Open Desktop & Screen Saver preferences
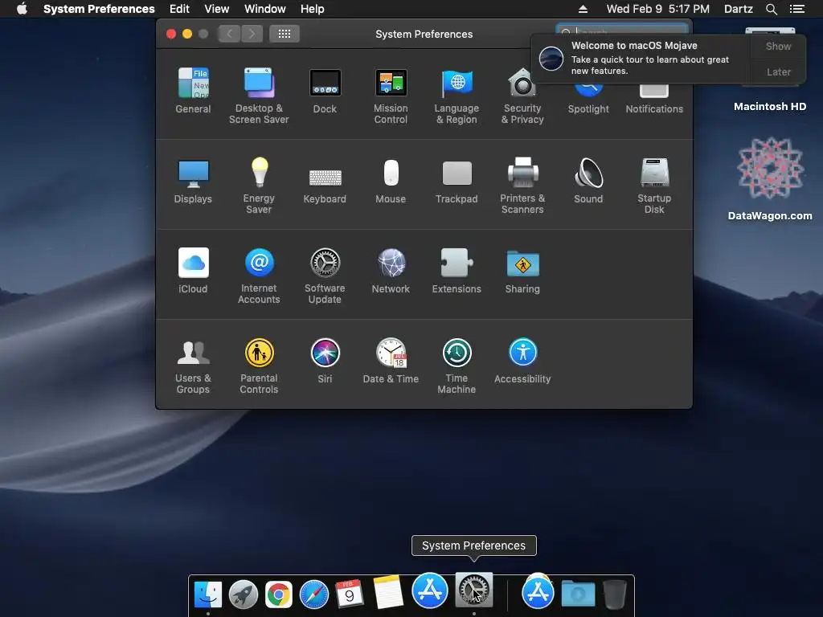This screenshot has height=617, width=823. pos(259,96)
